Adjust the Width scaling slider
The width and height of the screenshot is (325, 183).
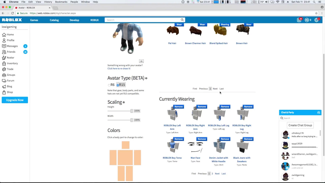[x=132, y=120]
